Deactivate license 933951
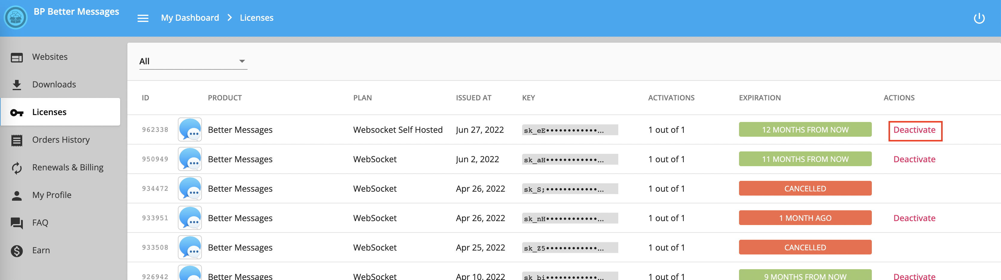The image size is (1001, 280). tap(914, 218)
